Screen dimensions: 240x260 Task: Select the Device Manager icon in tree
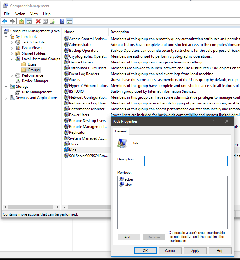[x=18, y=81]
